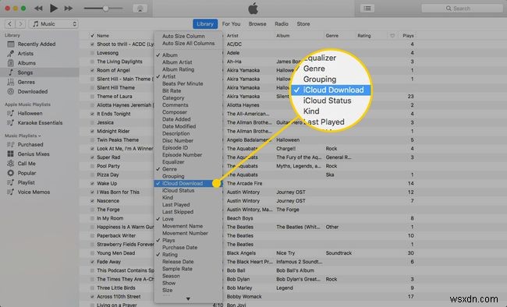Open Downloaded in the sidebar

32,91
